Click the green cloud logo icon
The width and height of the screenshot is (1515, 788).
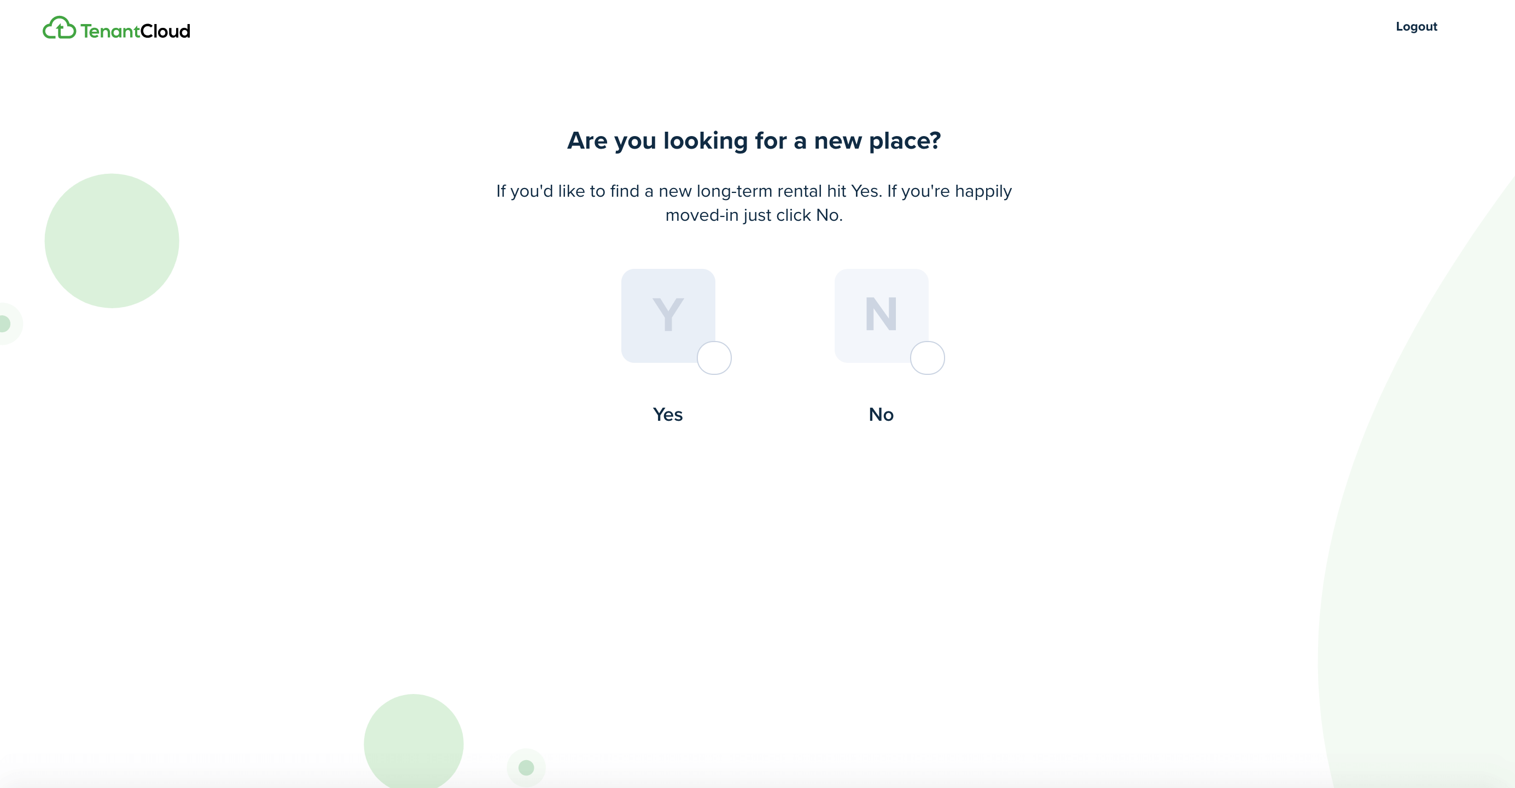coord(60,28)
